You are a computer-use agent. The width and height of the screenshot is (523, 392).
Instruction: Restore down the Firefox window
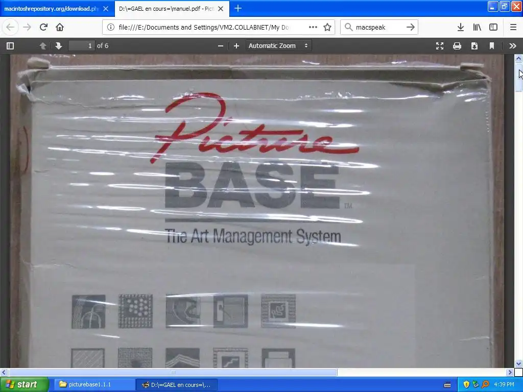tap(504, 6)
